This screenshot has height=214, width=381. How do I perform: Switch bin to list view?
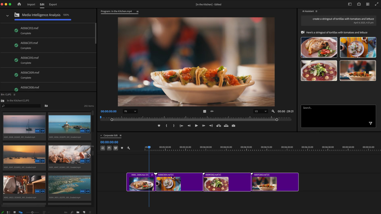click(x=8, y=212)
